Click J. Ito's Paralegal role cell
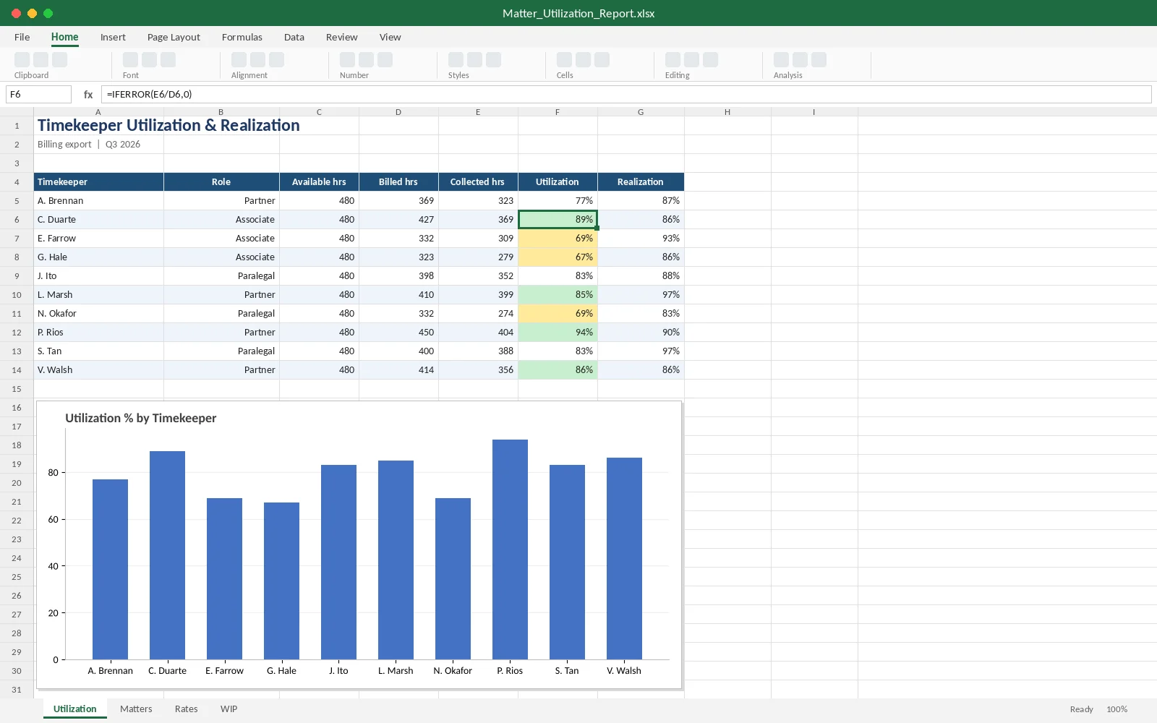 point(221,276)
